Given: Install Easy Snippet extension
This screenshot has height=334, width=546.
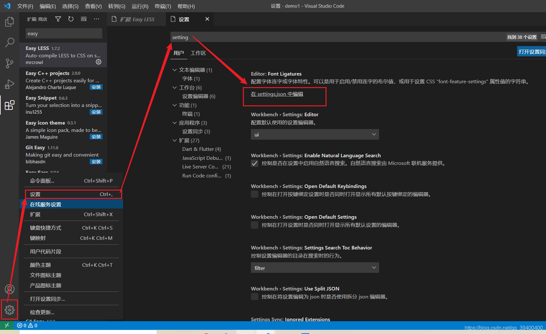Looking at the screenshot, I should tap(96, 112).
